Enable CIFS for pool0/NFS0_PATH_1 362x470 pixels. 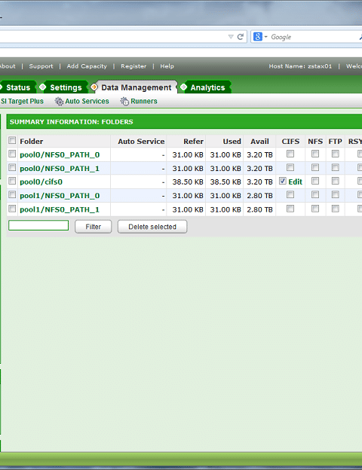tap(290, 167)
